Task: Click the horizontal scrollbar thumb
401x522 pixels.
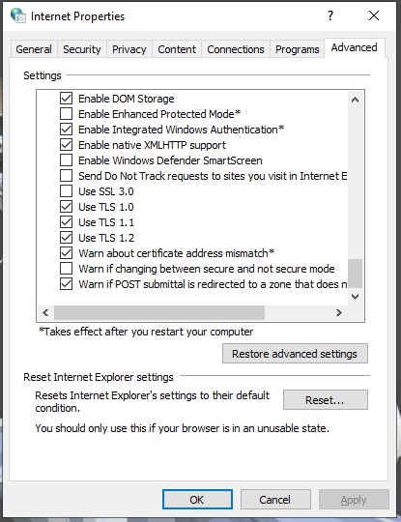Action: pos(159,313)
